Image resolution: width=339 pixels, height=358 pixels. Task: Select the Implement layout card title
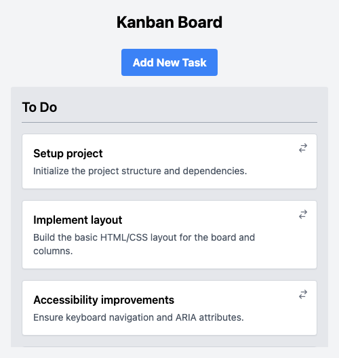pos(77,220)
